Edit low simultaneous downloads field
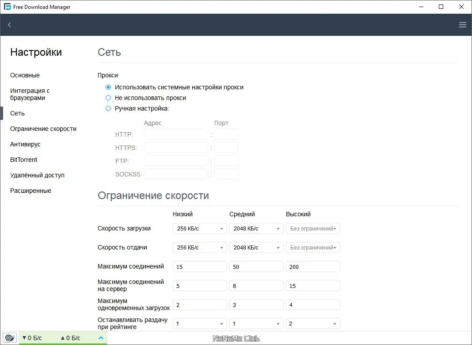This screenshot has width=472, height=345. (x=200, y=305)
